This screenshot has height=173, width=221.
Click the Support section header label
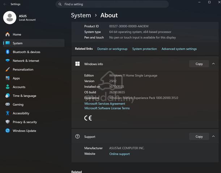90,137
